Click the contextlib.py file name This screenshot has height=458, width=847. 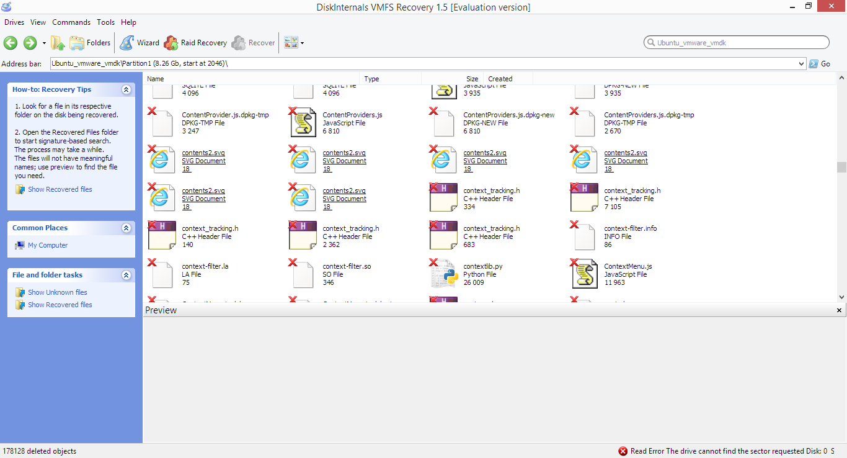point(483,266)
